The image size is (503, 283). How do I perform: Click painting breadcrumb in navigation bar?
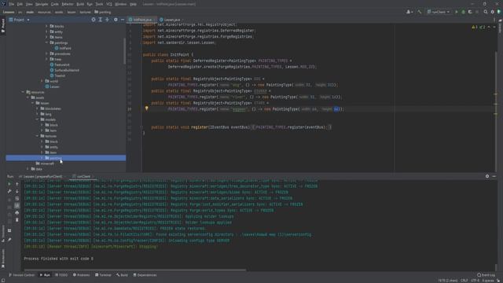(103, 13)
